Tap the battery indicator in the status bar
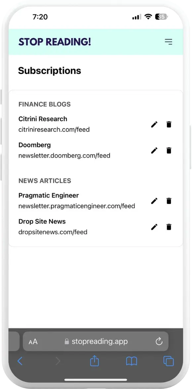The width and height of the screenshot is (192, 389). click(x=161, y=17)
